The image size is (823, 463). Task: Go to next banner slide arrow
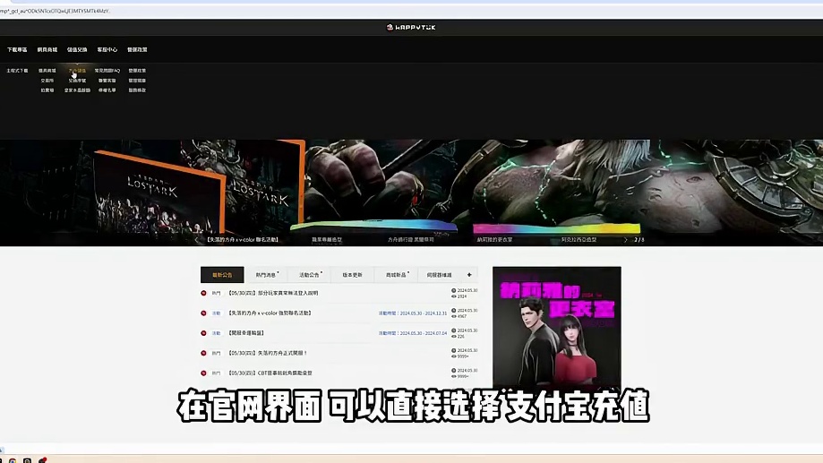click(x=625, y=240)
